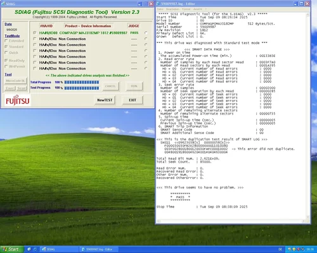Click the 9/9/2025 date value
Screen dimensions: 317x253
tap(11, 30)
